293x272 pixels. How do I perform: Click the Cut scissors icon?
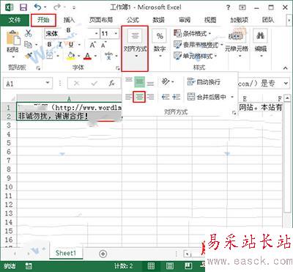point(29,33)
